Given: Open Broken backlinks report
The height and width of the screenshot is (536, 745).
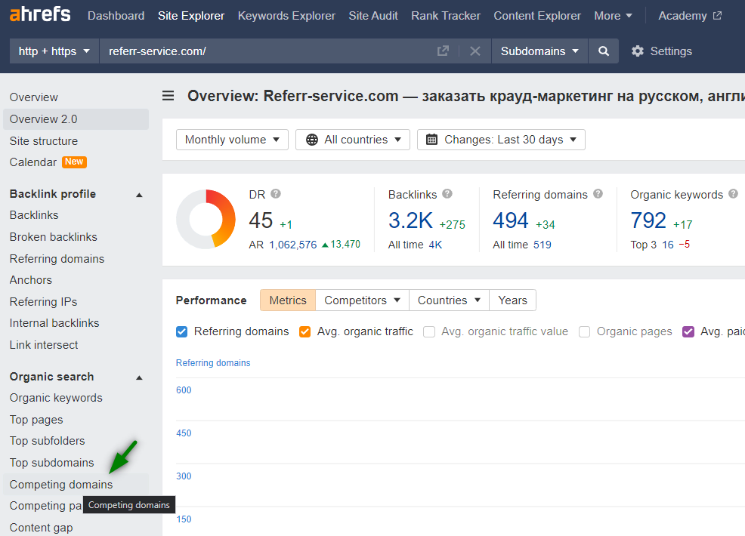Looking at the screenshot, I should (x=53, y=237).
